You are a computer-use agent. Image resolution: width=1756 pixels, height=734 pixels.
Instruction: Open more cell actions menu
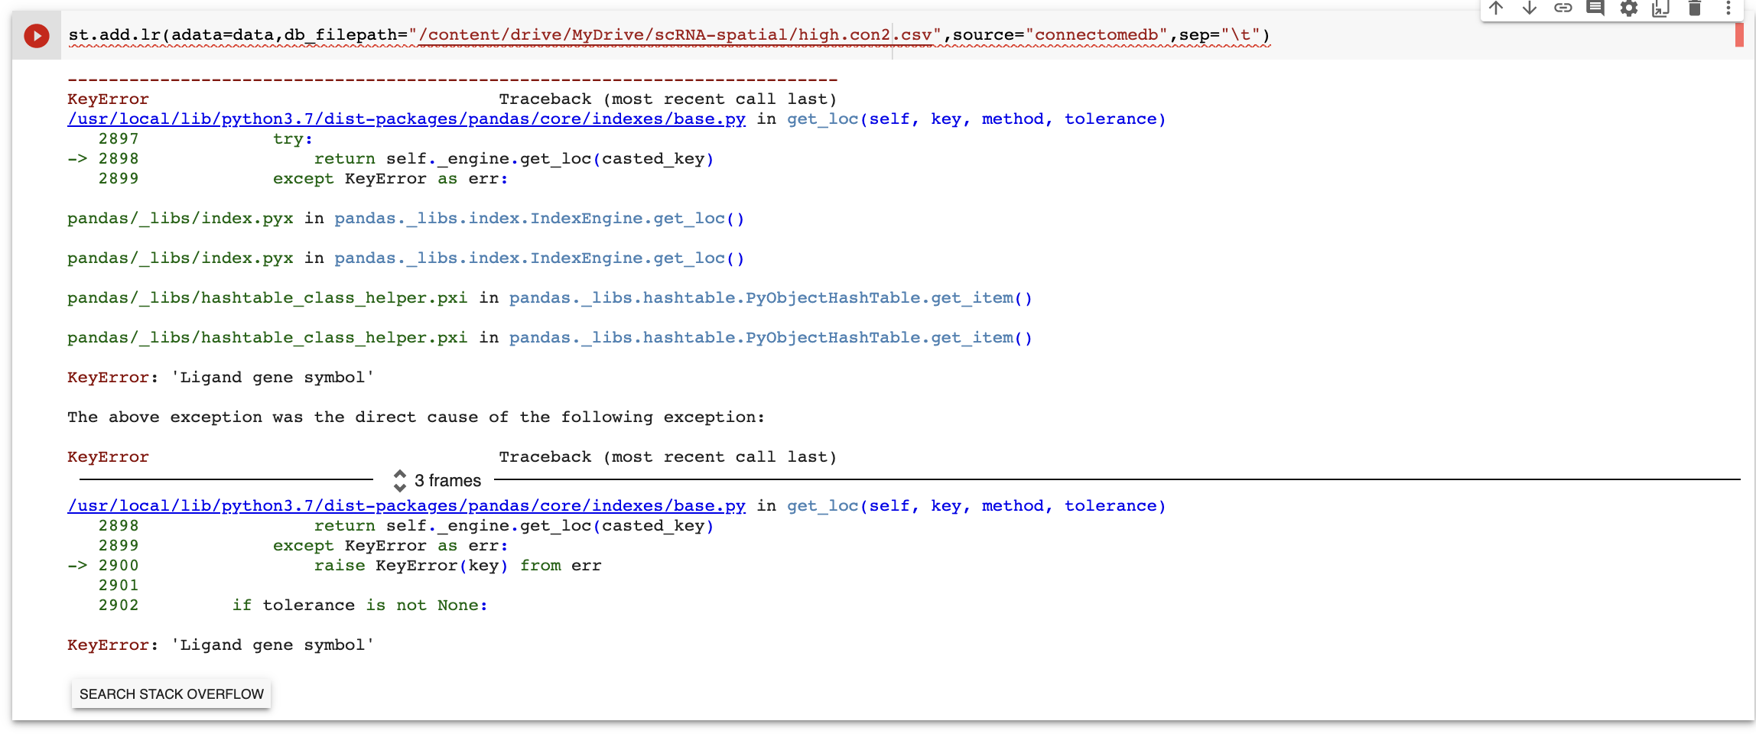tap(1728, 9)
